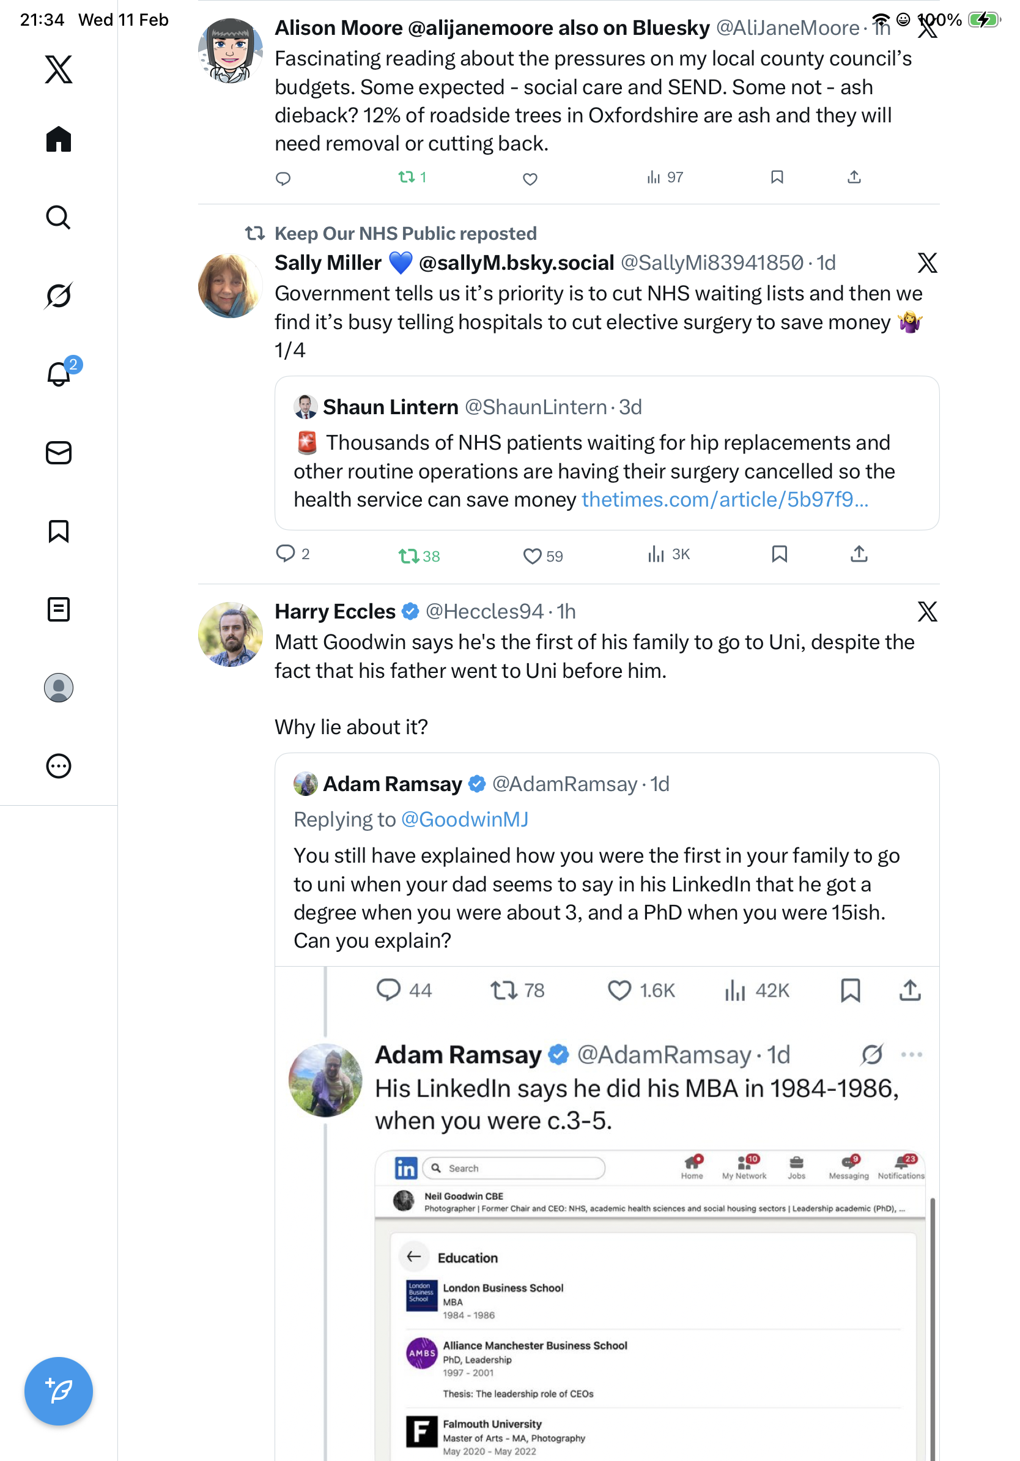
Task: Open three-dot menu on Adam Ramsay's reply
Action: [911, 1054]
